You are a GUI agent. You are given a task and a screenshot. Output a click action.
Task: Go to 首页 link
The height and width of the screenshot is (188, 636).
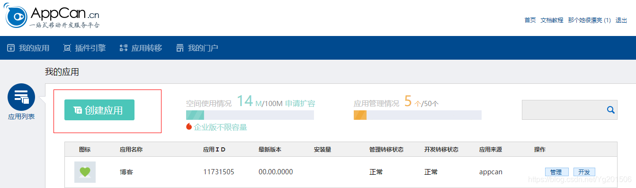coord(530,20)
